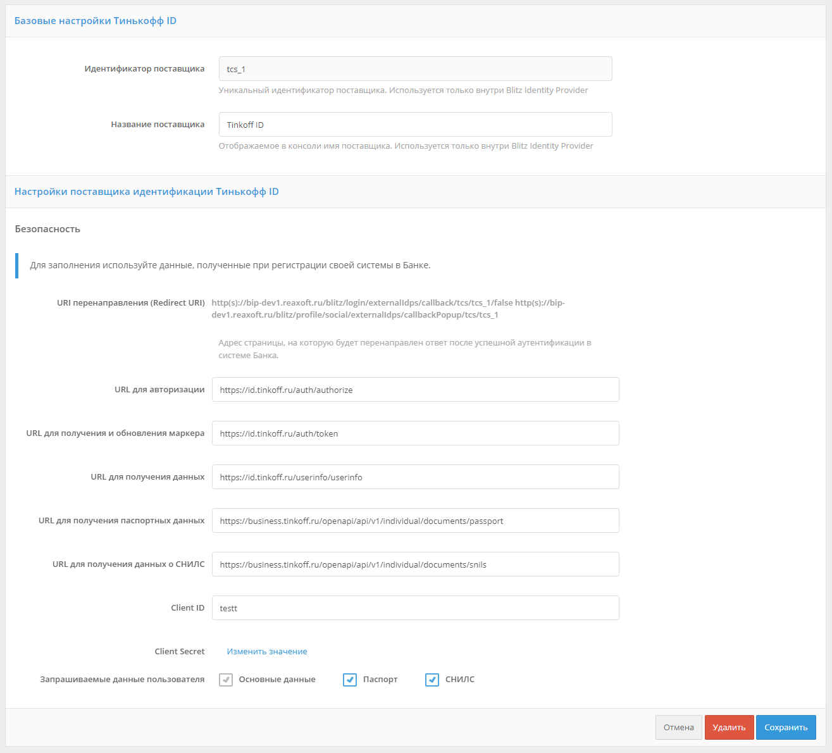Click the URL для получения данных о СНИЛС label
Screen dimensions: 832x753
click(128, 564)
